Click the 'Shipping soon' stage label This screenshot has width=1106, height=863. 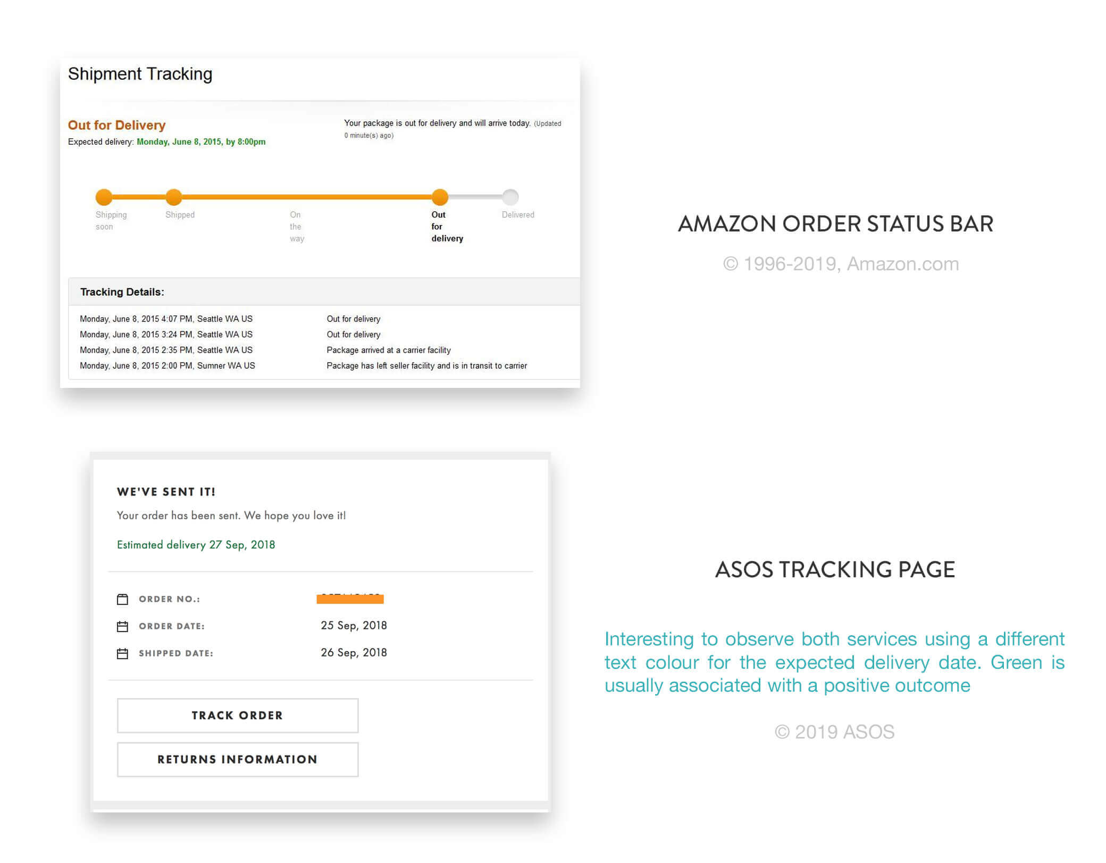click(x=111, y=221)
